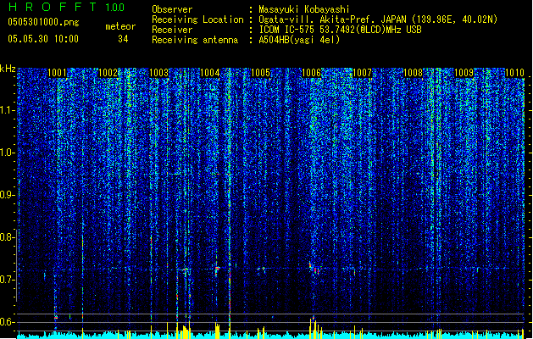
Task: Click the 0.7 kHz axis label
Action: 7,280
